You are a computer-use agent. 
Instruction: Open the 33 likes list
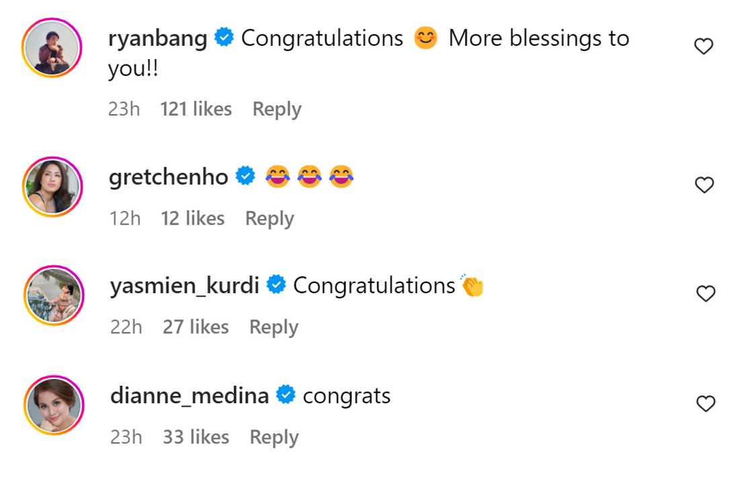tap(196, 437)
